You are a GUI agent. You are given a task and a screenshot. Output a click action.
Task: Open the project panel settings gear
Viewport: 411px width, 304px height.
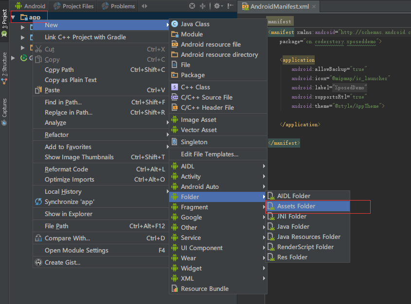point(217,6)
